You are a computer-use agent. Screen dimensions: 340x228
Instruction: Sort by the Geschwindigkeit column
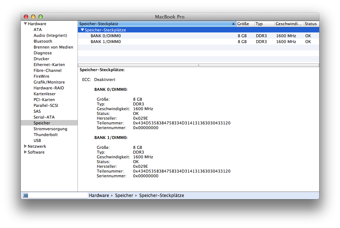(289, 24)
